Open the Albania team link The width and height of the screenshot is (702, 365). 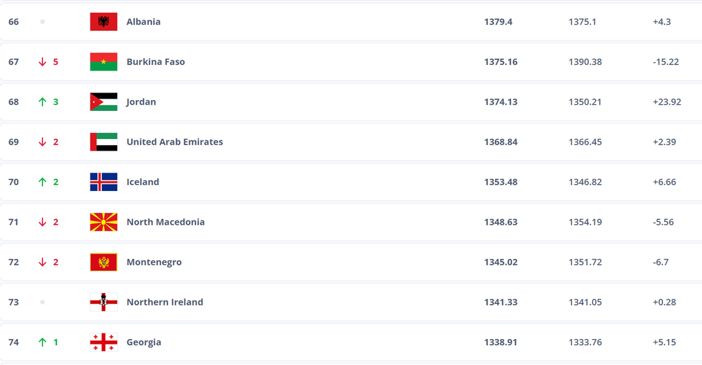tap(143, 22)
